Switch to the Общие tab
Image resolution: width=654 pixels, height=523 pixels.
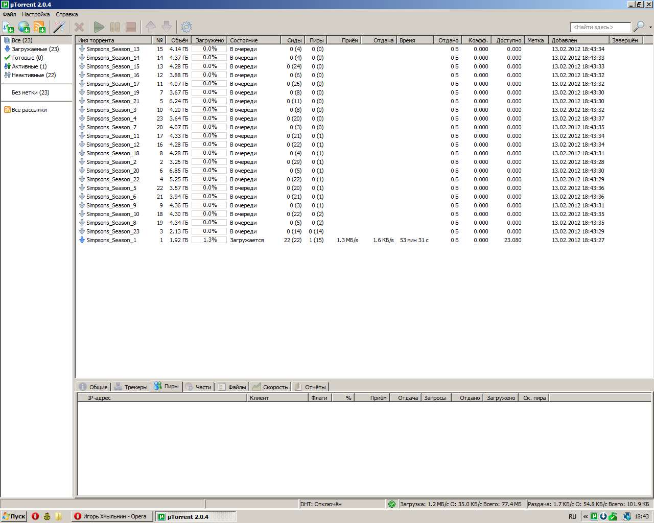[94, 387]
